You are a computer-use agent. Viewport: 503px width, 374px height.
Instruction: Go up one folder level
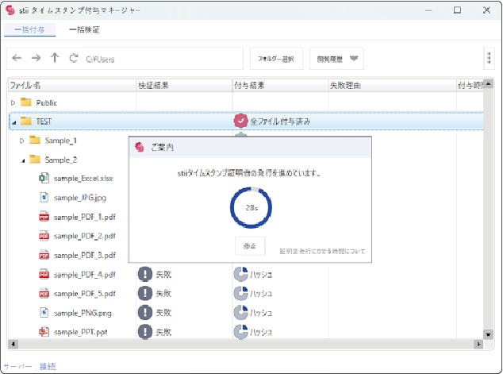(x=55, y=58)
